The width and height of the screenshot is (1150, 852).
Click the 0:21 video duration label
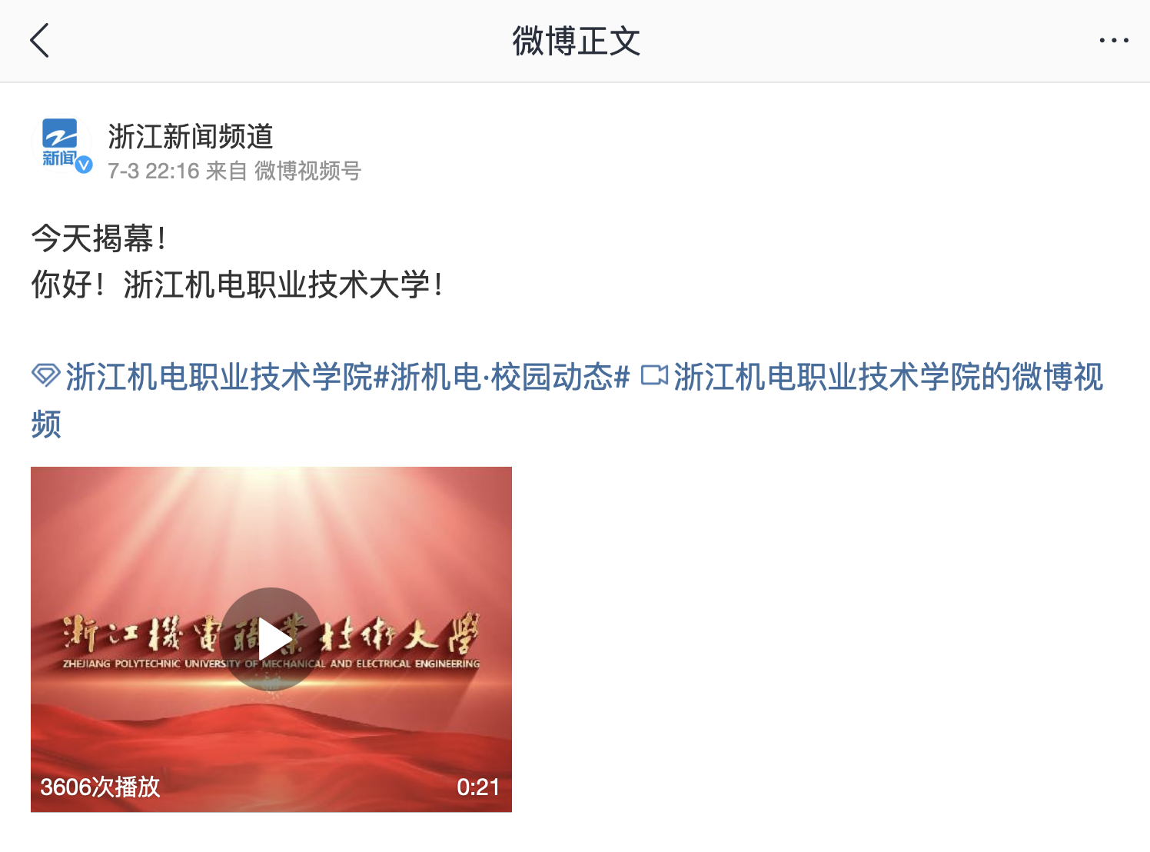pyautogui.click(x=478, y=787)
